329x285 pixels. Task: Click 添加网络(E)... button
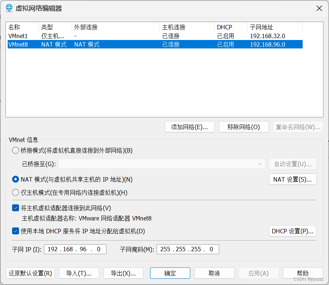[190, 127]
